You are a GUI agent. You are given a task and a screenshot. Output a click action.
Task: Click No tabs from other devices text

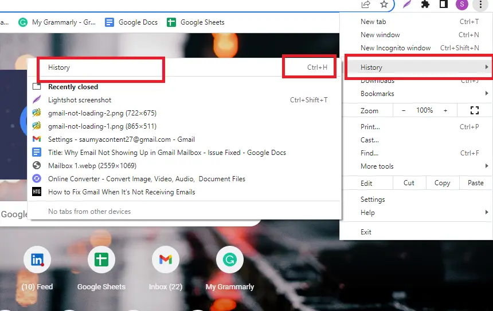(89, 212)
